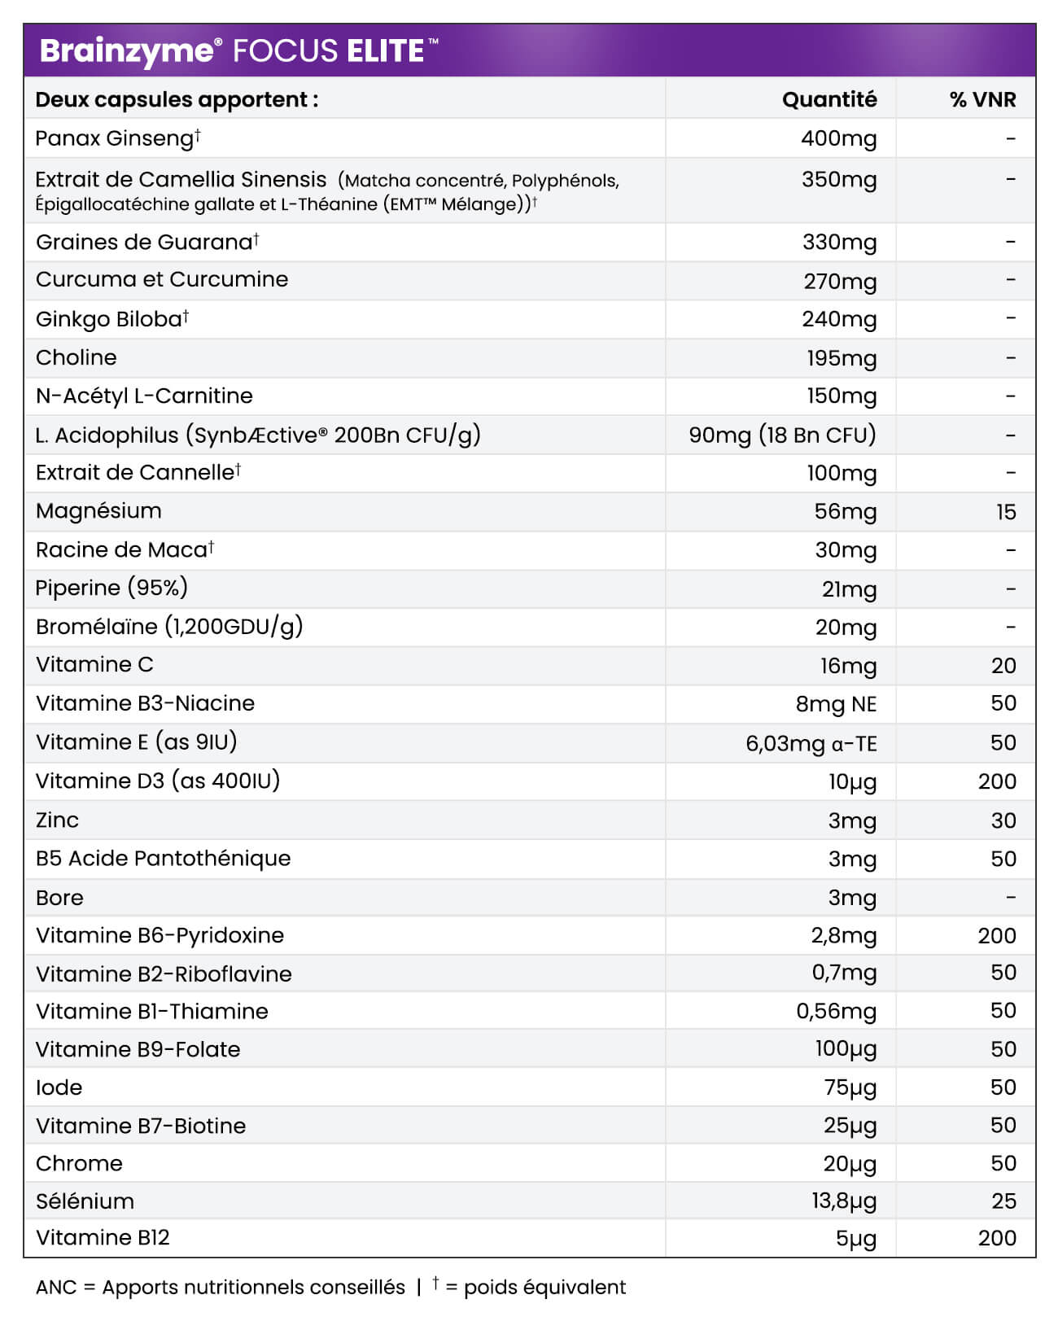Select the Magnésium row label
The width and height of the screenshot is (1058, 1343).
98,511
